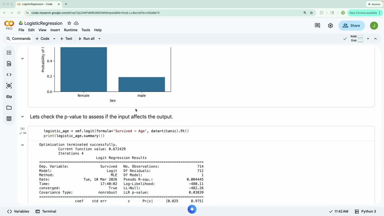
Task: Open the Find and replace sidebar icon
Action: pyautogui.click(x=9, y=64)
